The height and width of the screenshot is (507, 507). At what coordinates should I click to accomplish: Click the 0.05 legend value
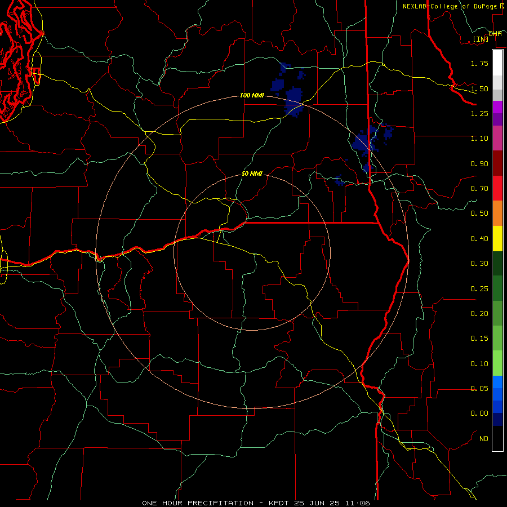[479, 388]
